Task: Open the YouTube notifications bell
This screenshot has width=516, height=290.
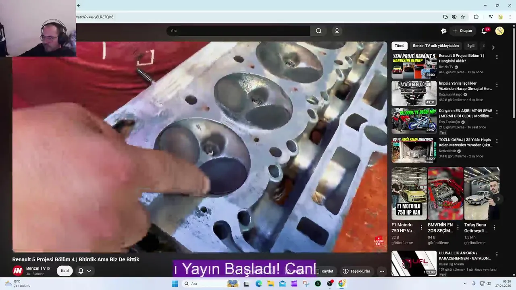Action: pyautogui.click(x=485, y=31)
